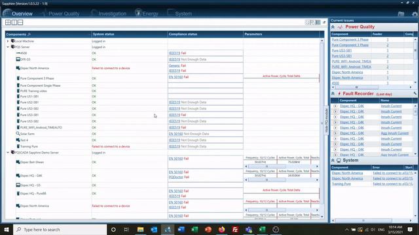This screenshot has height=235, width=419.
Task: Select the two-row layout icon
Action: (20, 22)
